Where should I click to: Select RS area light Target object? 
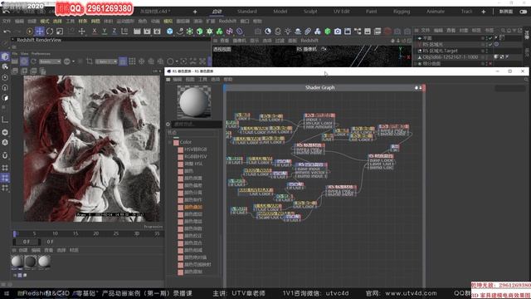pos(440,51)
